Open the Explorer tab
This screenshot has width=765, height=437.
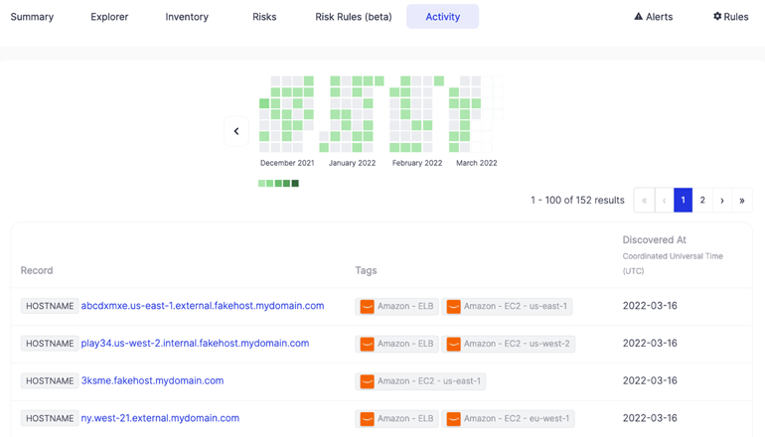pos(109,17)
